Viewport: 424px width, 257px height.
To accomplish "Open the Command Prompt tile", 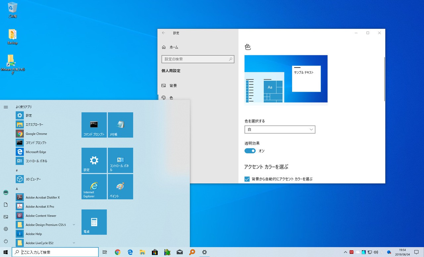I will (x=94, y=125).
